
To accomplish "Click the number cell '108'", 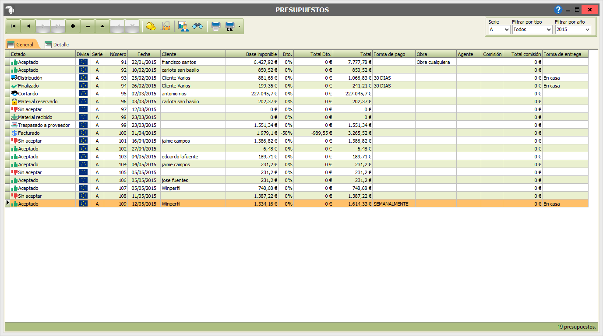I will [x=116, y=196].
